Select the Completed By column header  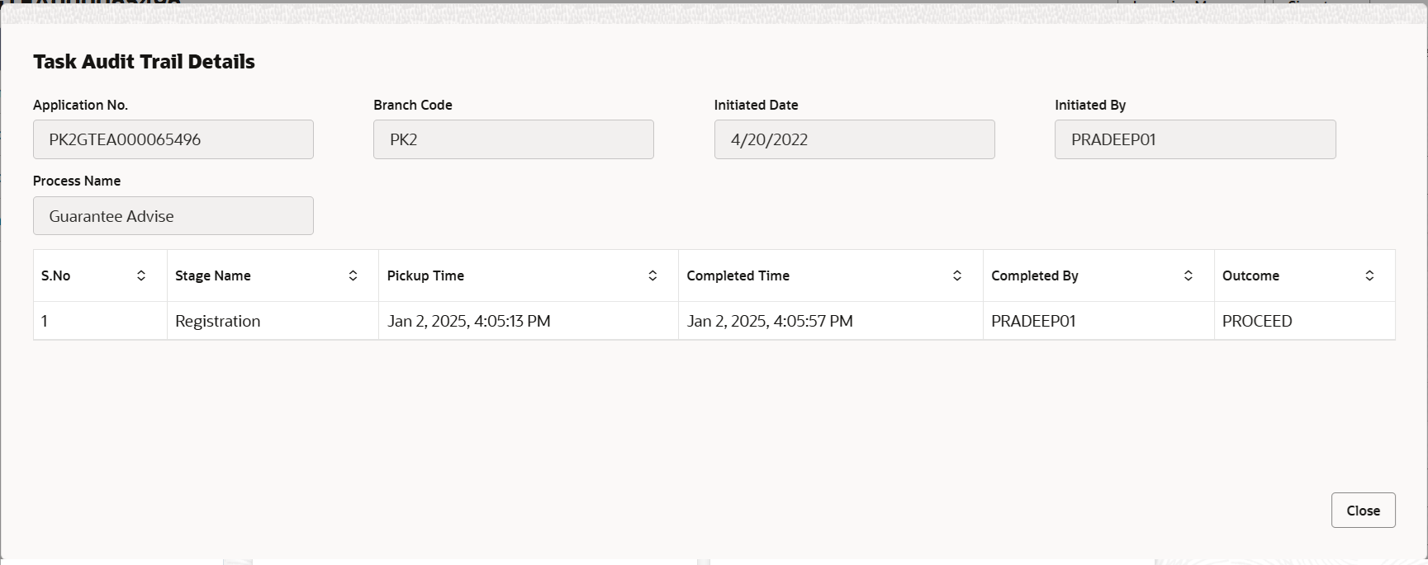1098,275
